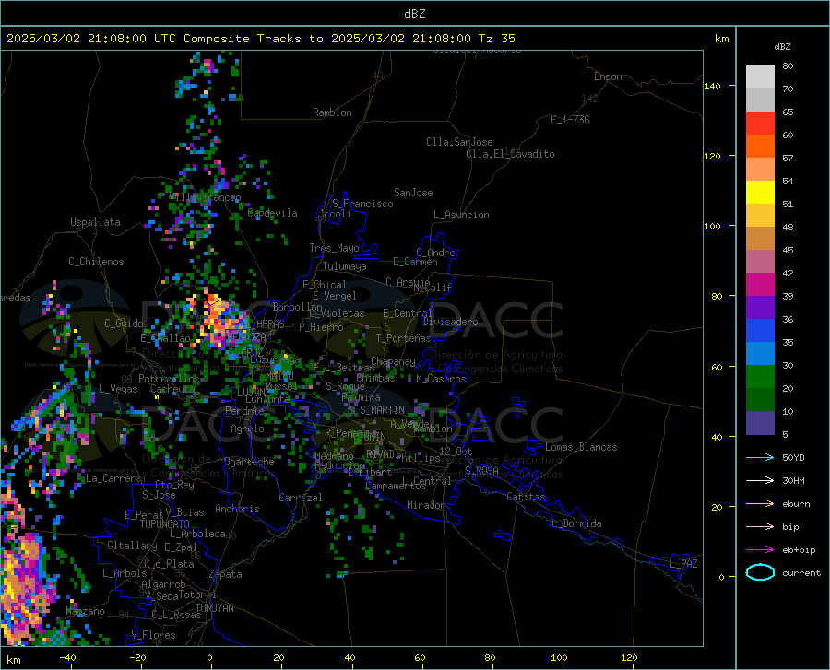This screenshot has height=670, width=830.
Task: Click the 50YD cyan arrow icon
Action: 760,457
